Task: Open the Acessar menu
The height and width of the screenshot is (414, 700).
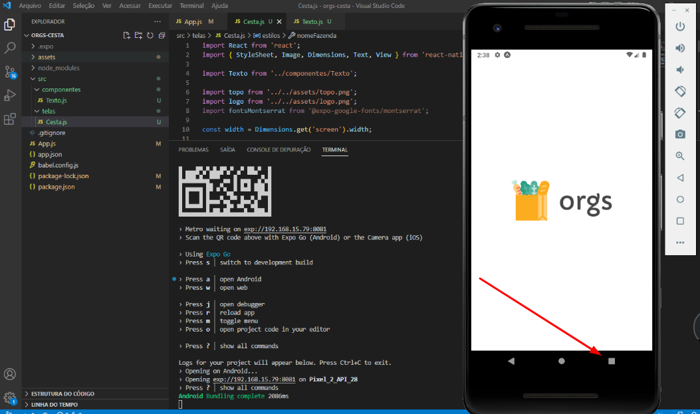Action: click(x=130, y=6)
